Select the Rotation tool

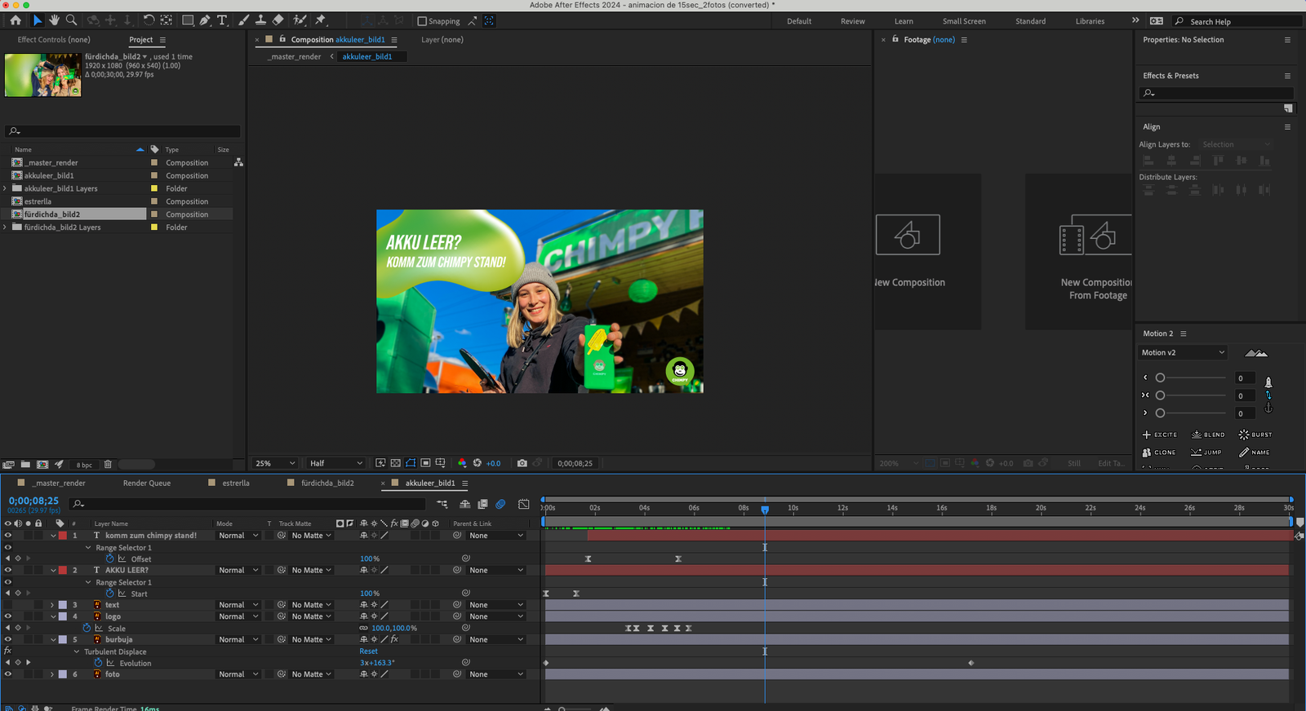(x=149, y=20)
